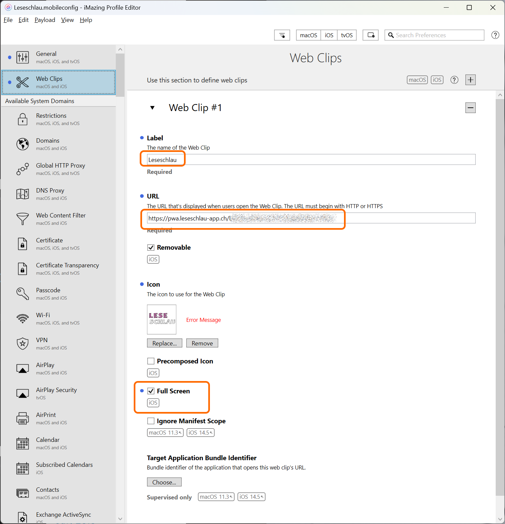Click the Label text field
The image size is (505, 524).
[x=311, y=160]
